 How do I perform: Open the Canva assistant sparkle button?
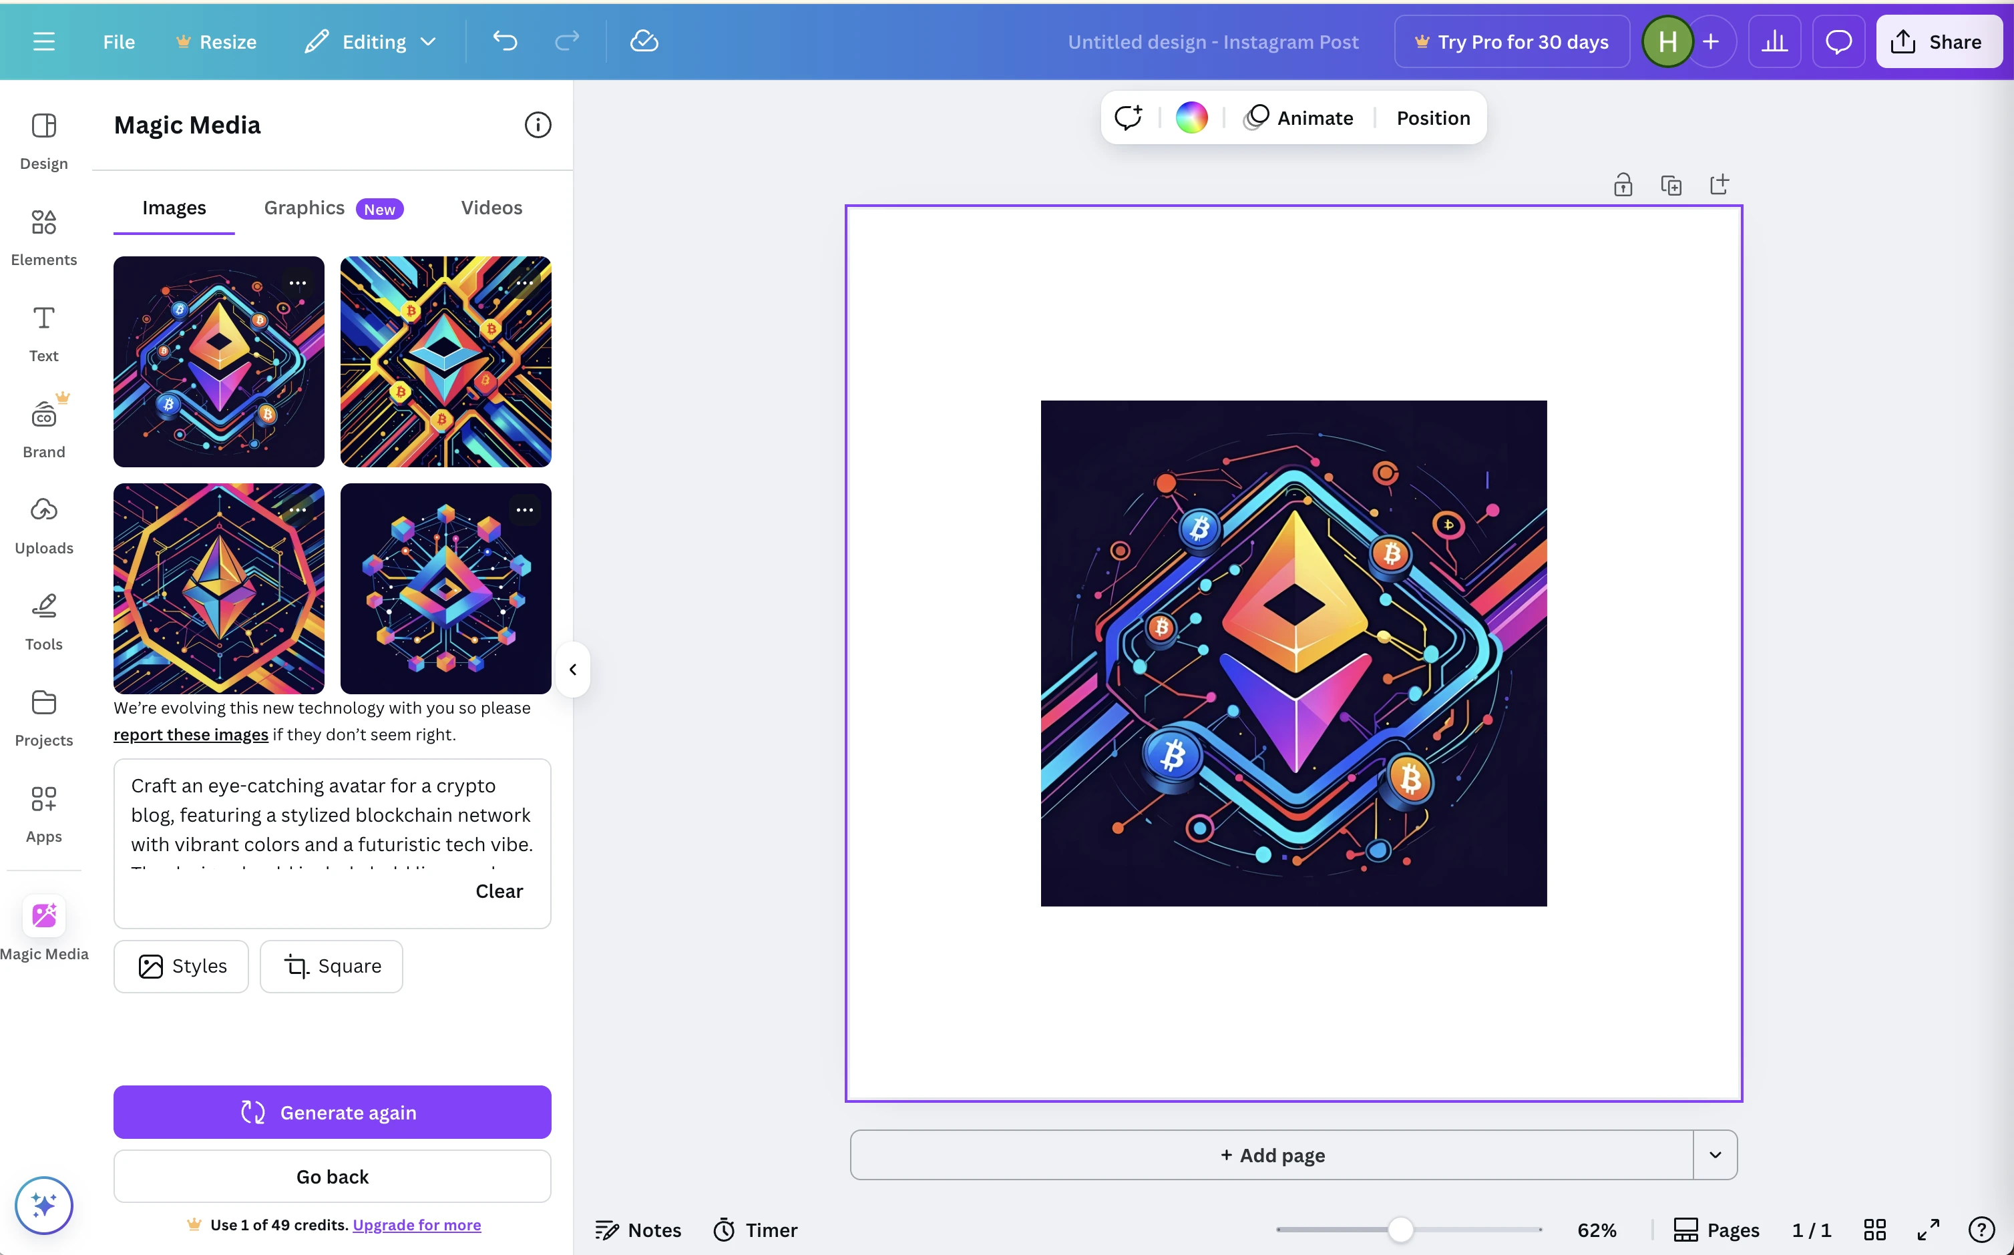44,1205
